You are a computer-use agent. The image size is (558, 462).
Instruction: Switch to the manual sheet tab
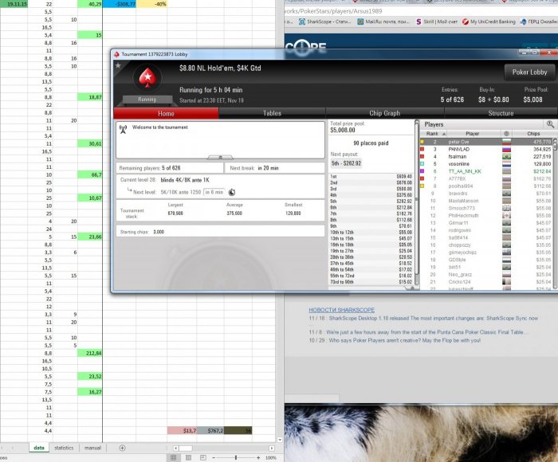(x=93, y=448)
